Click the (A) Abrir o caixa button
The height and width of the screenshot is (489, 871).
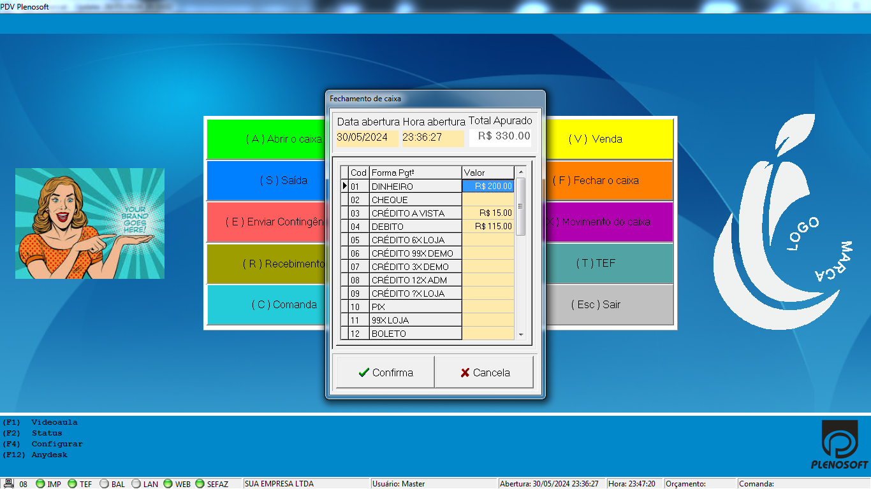click(x=266, y=139)
